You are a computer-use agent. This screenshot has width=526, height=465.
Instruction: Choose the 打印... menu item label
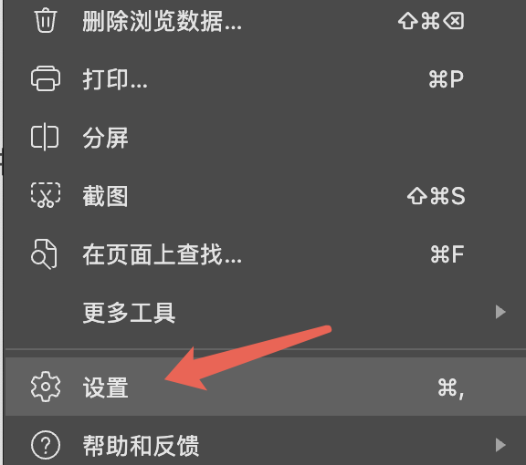coord(115,79)
